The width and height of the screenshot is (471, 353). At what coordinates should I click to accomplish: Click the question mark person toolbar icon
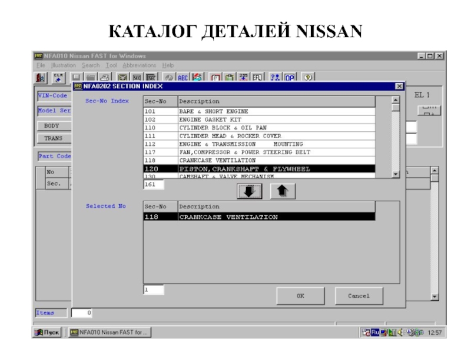click(x=275, y=78)
